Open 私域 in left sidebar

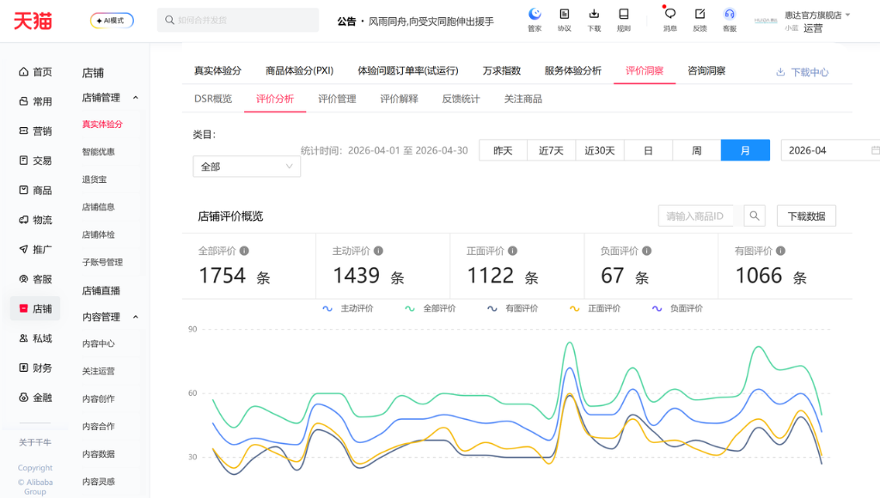(35, 338)
